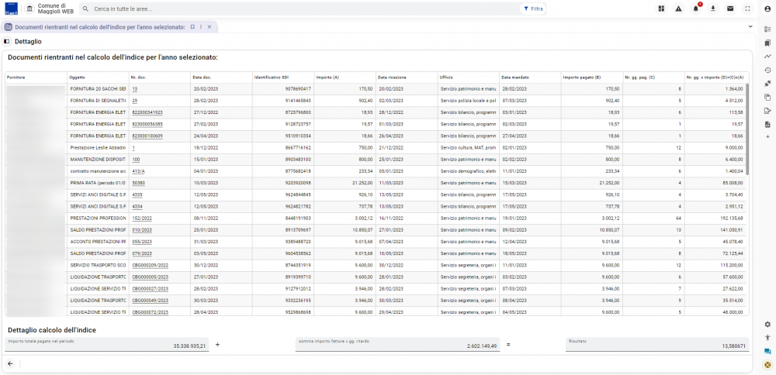776x375 pixels.
Task: Open the mail envelope icon
Action: tap(730, 9)
